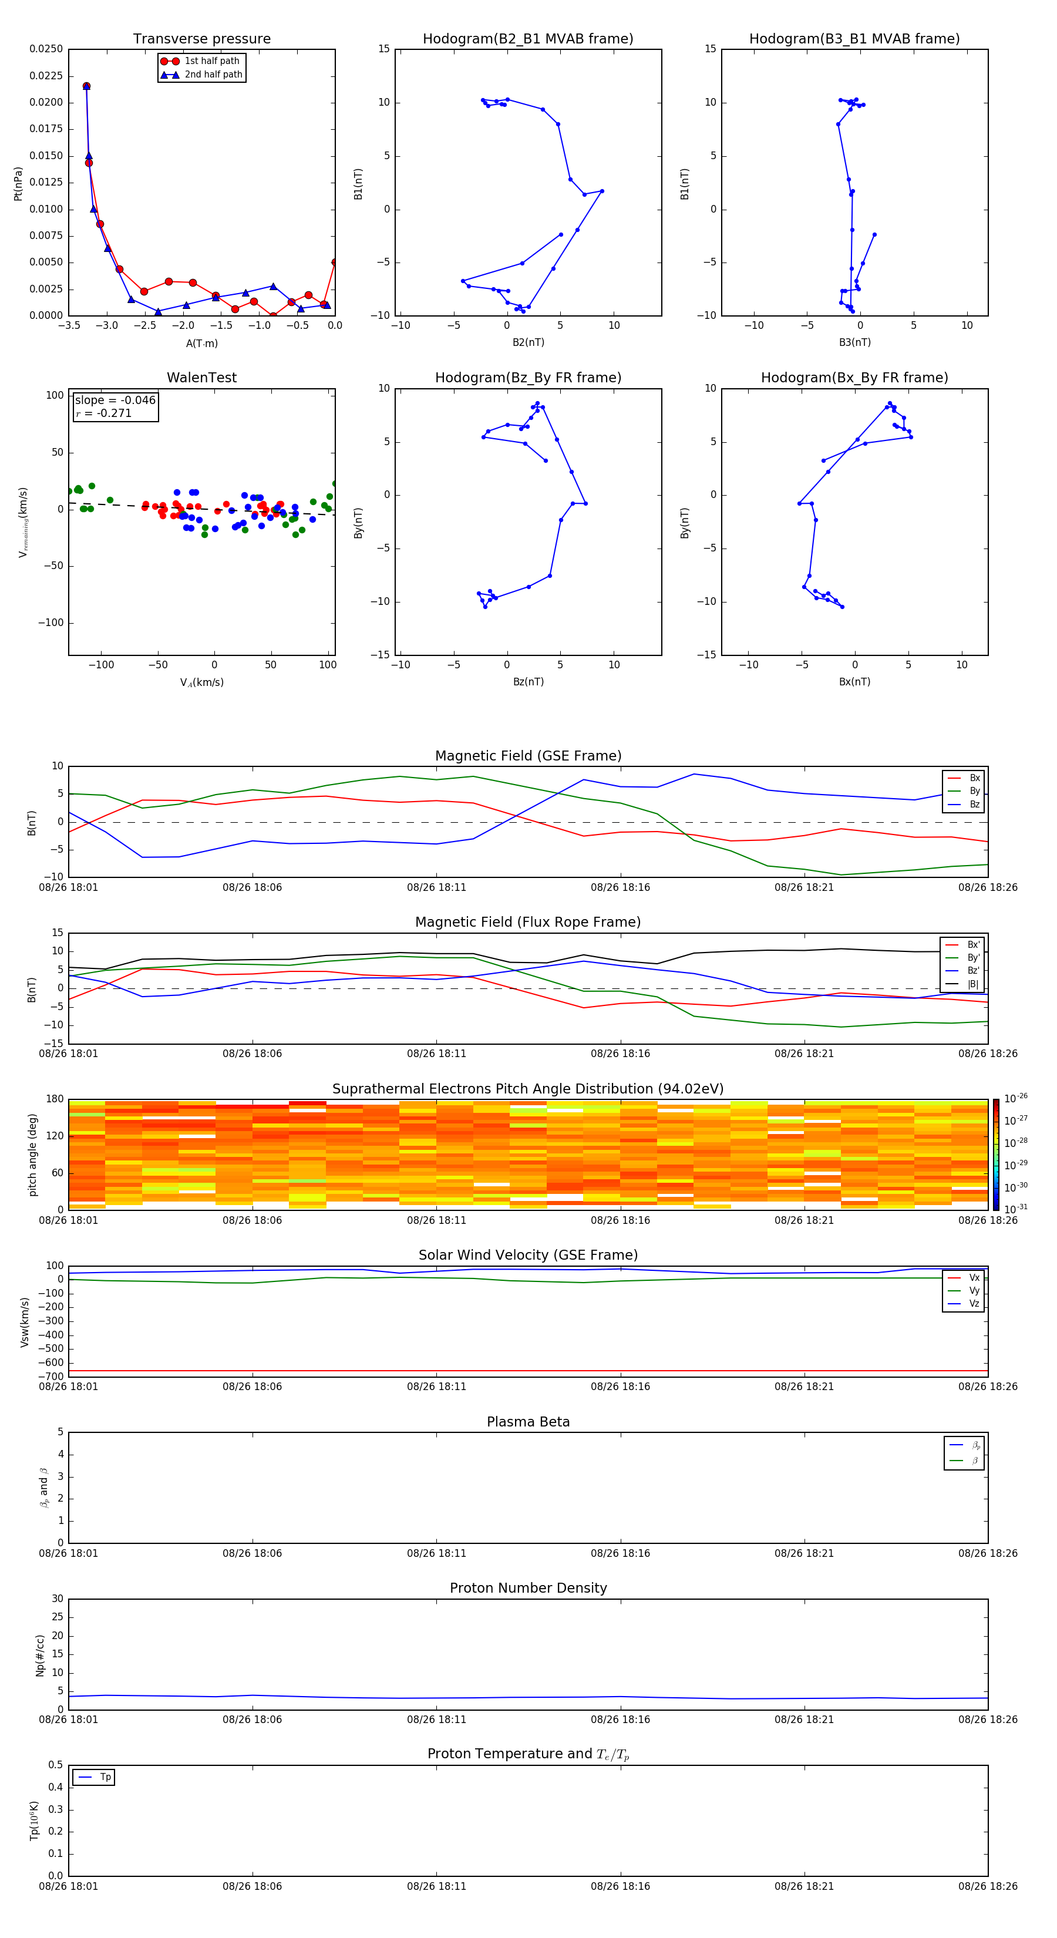This screenshot has height=1938, width=1057.
Task: Click 'Bz' in GSE magnetic field legend
Action: pos(974,805)
